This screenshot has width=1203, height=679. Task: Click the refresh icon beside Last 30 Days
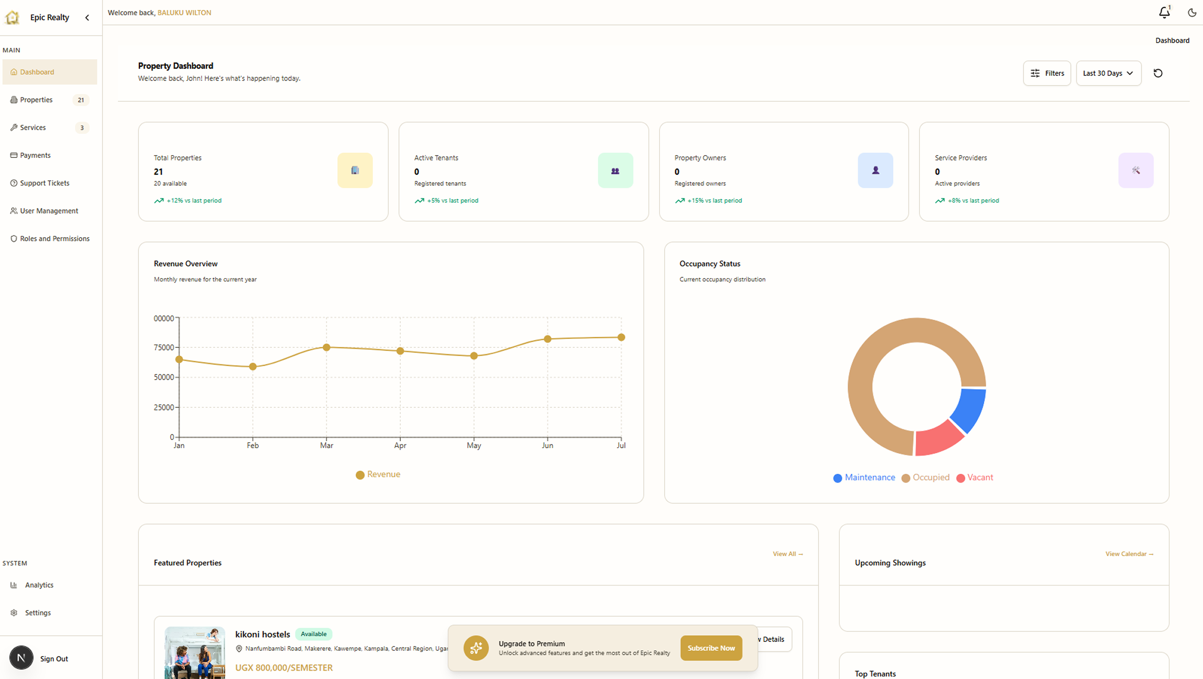pos(1158,73)
